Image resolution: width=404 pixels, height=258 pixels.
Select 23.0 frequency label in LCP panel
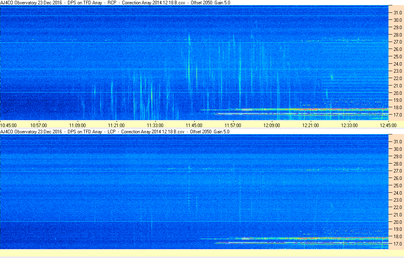coord(397,200)
